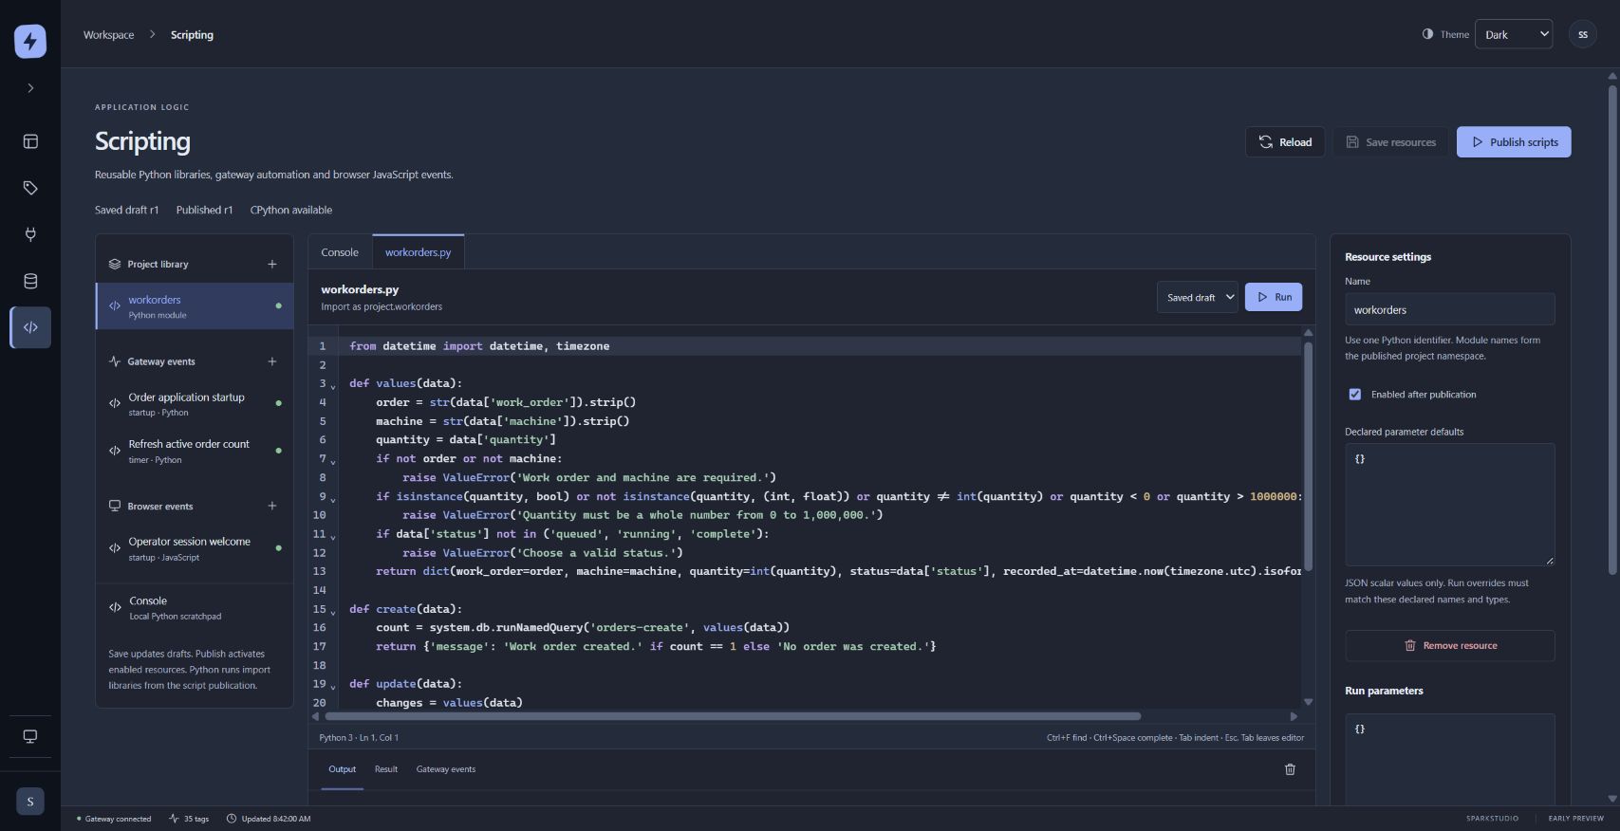The width and height of the screenshot is (1620, 831).
Task: Click the editor horizontal scrollbar
Action: pos(732,716)
